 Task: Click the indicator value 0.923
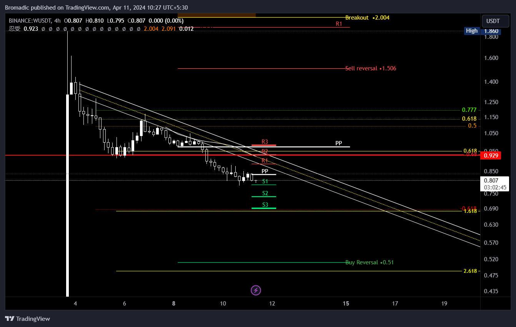pos(31,29)
